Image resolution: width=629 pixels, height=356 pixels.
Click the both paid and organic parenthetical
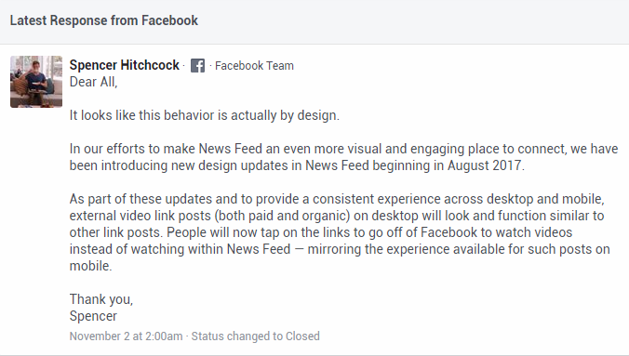283,216
